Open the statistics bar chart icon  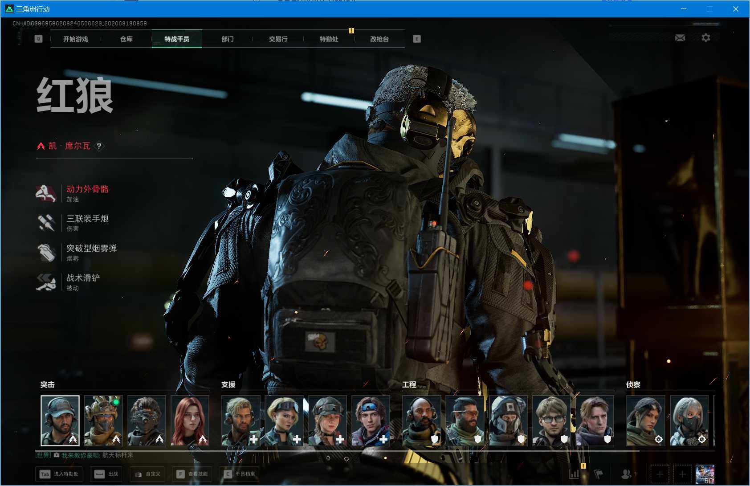click(574, 474)
